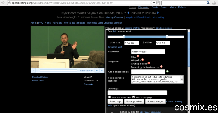This screenshot has width=218, height=113.
Task: Remove the Q&A category
Action: click(x=138, y=56)
